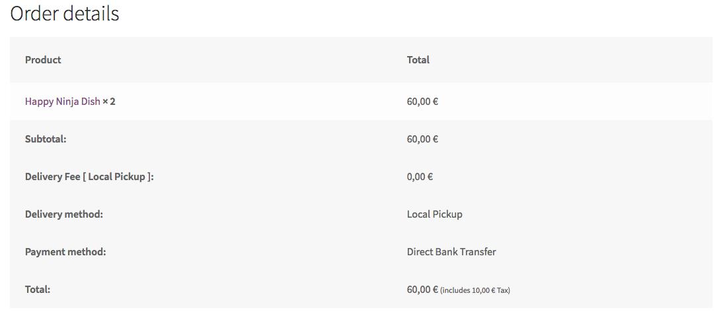Select the 0,00 € delivery fee amount
The width and height of the screenshot is (723, 314).
pos(420,177)
